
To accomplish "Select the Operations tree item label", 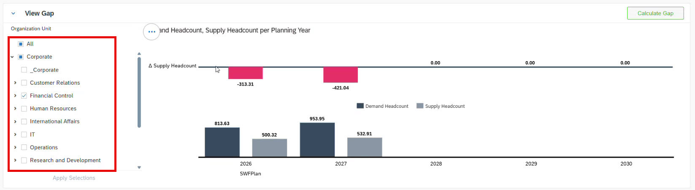I will coord(44,147).
